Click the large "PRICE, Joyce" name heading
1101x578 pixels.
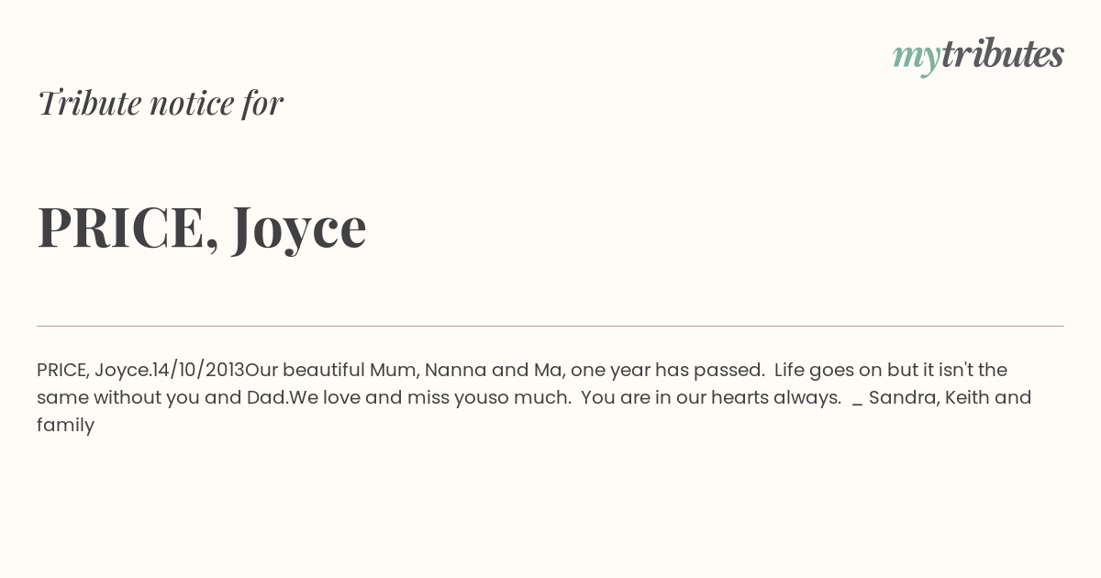[x=202, y=228]
